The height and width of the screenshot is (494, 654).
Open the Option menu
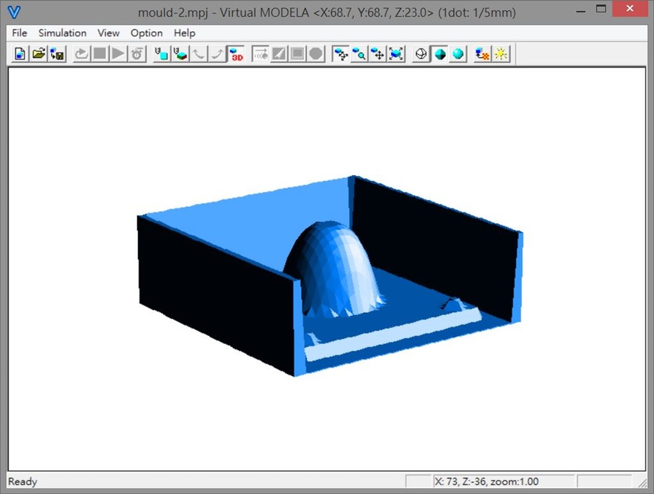click(x=146, y=33)
